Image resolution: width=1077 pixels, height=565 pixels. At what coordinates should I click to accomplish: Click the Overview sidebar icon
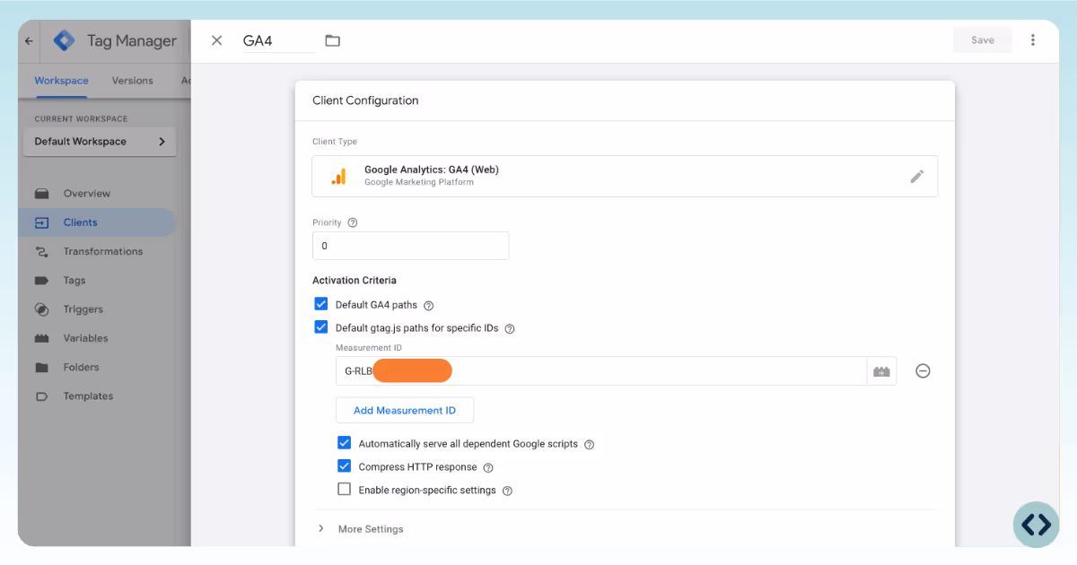pyautogui.click(x=41, y=194)
